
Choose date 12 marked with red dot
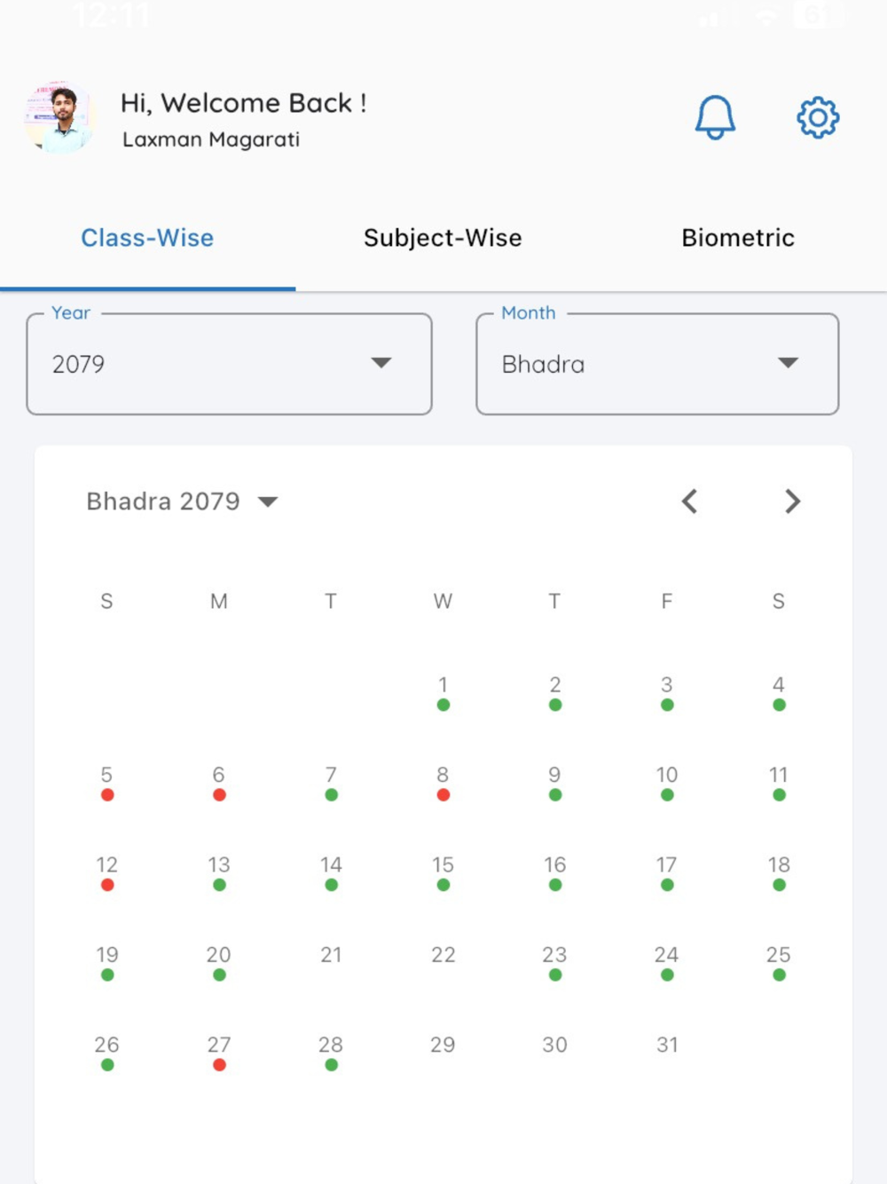[x=106, y=872]
